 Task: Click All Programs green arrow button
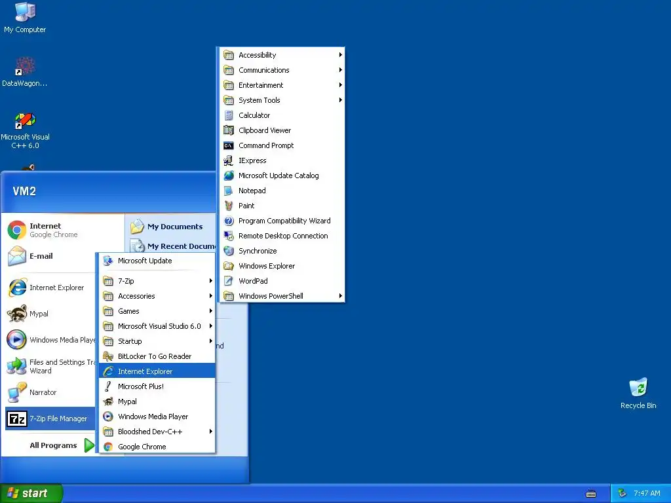pos(89,445)
